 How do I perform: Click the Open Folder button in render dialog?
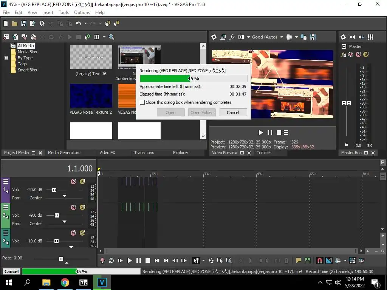coord(202,113)
